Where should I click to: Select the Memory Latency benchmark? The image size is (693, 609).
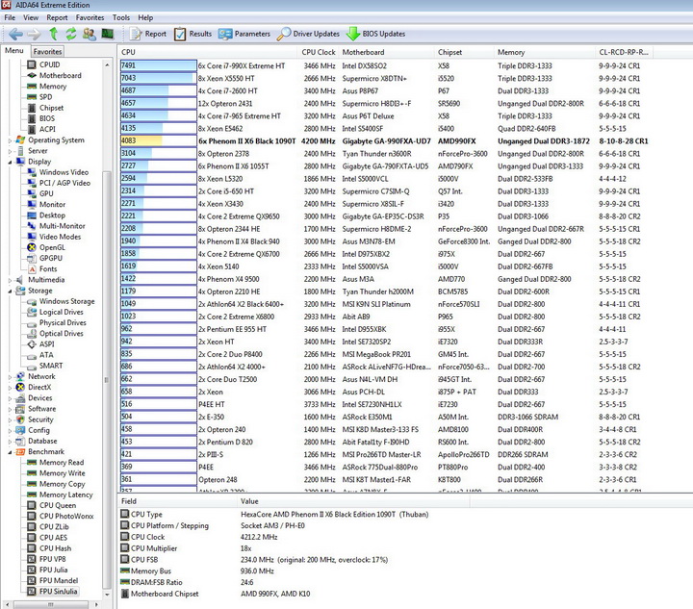60,495
